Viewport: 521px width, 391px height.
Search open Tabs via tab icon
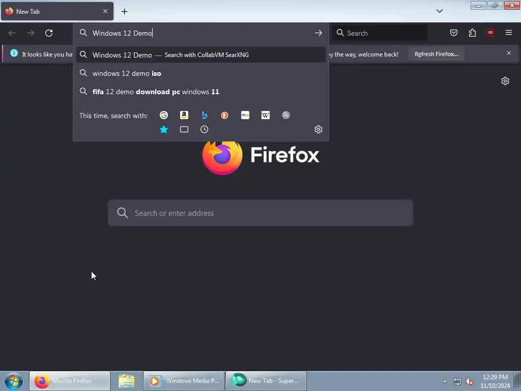(x=184, y=129)
